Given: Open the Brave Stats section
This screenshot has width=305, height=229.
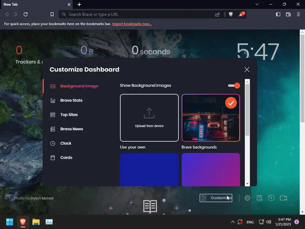Looking at the screenshot, I should [x=66, y=100].
